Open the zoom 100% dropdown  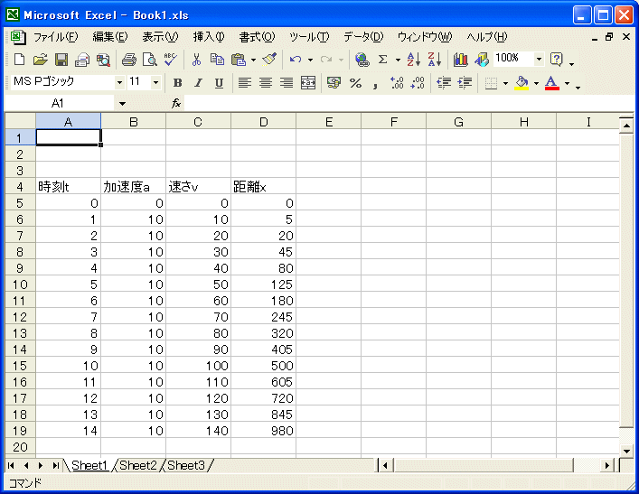(x=539, y=59)
